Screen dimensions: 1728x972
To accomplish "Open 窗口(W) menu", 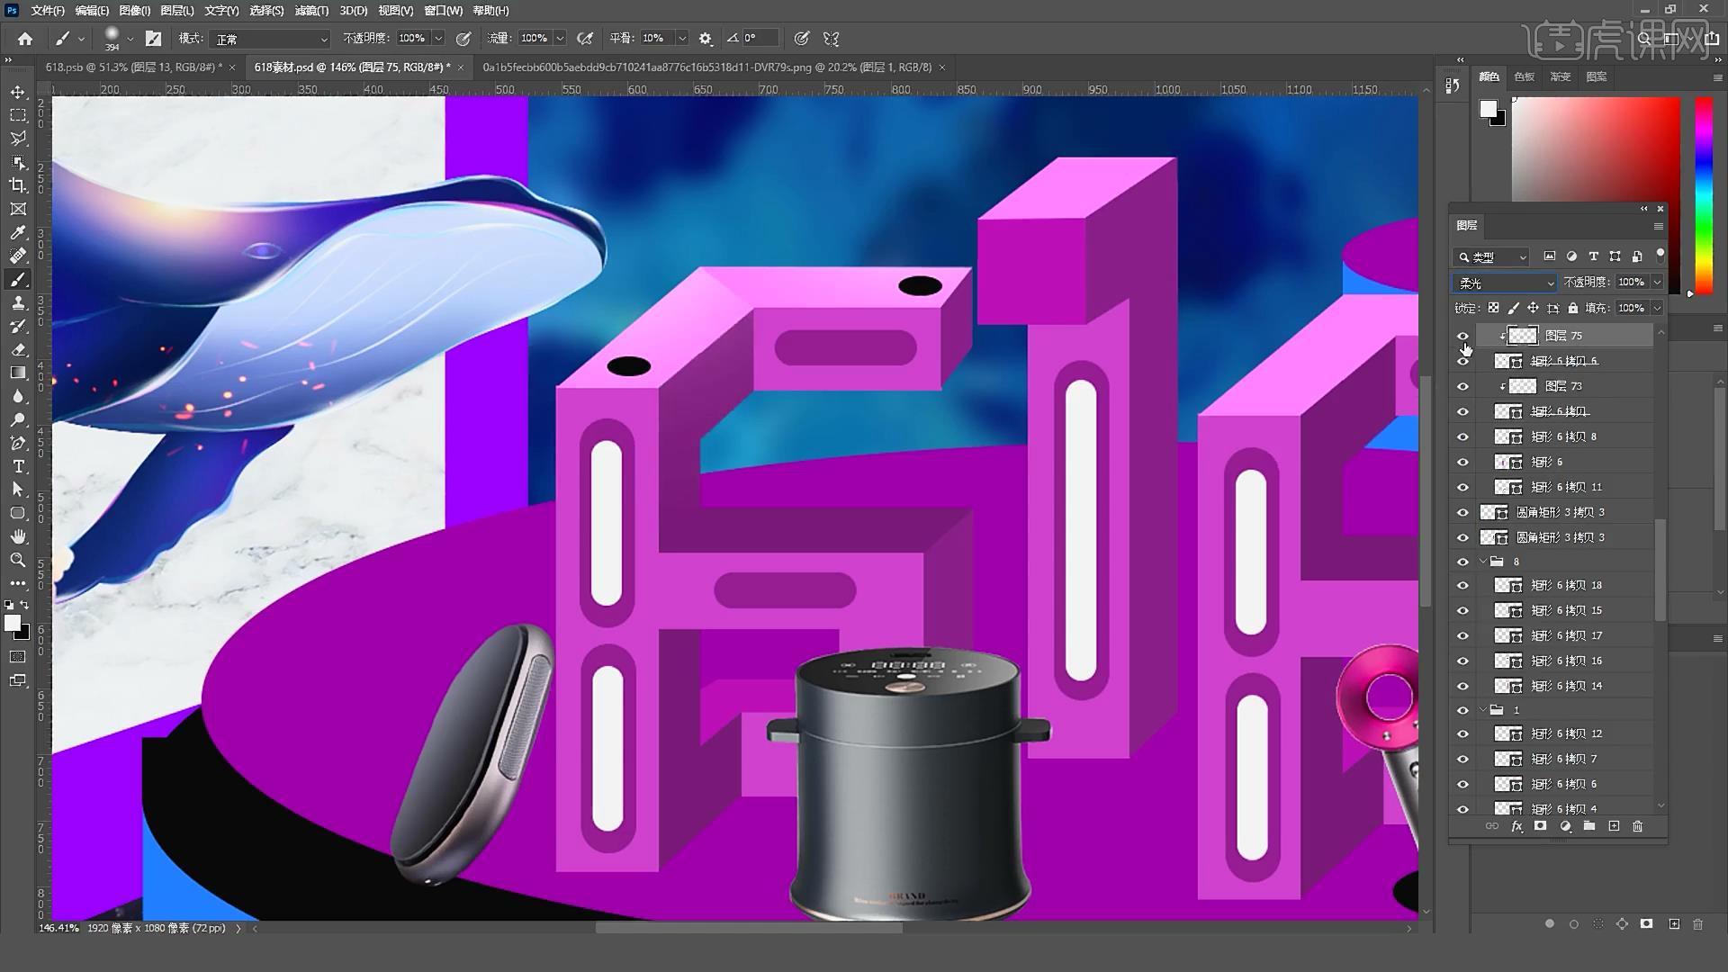I will tap(443, 11).
